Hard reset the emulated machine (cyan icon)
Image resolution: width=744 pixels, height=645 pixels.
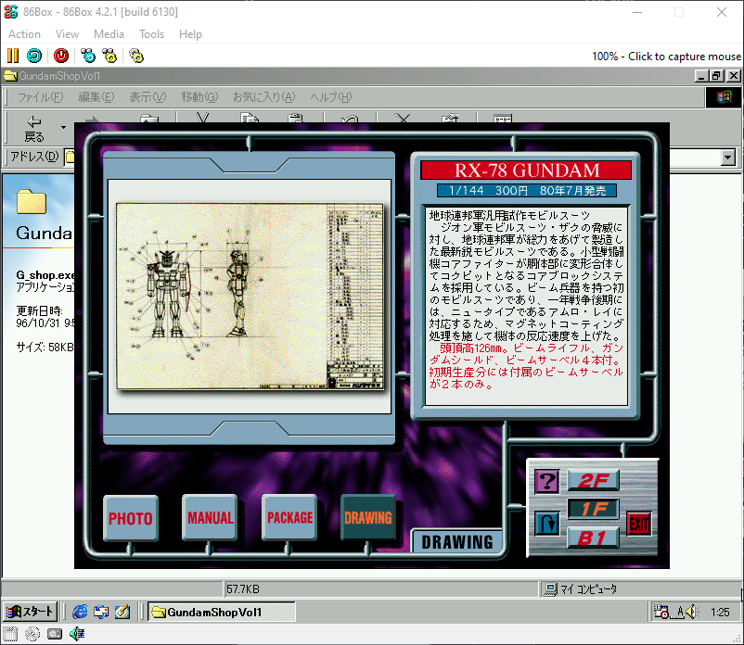click(x=34, y=56)
